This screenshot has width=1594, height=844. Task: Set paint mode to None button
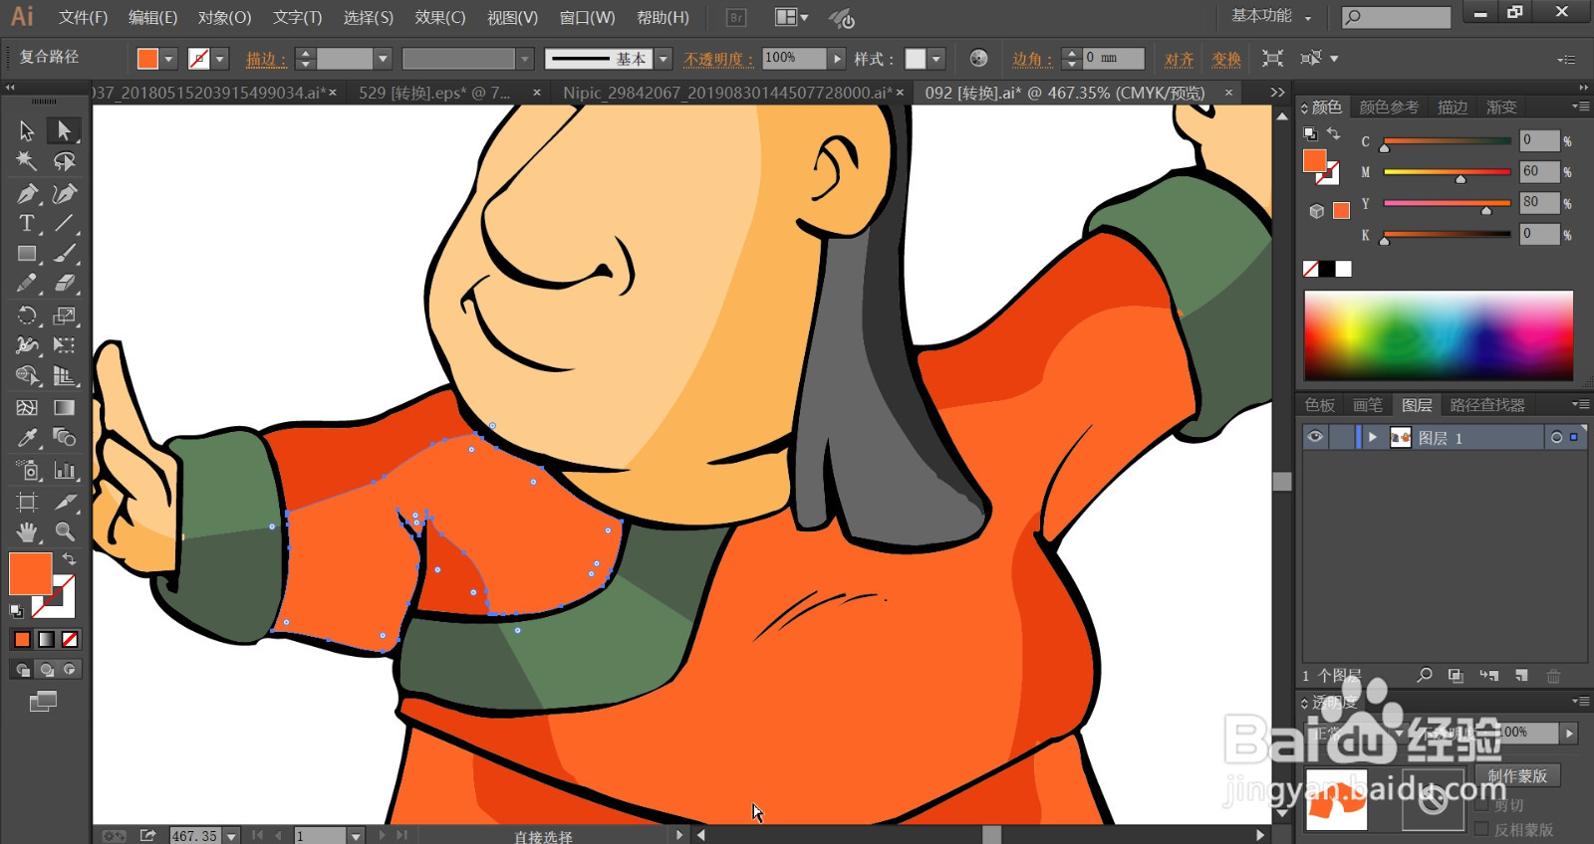pos(70,639)
